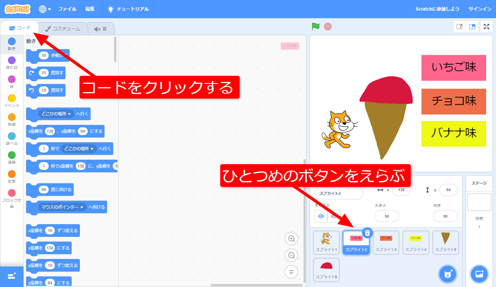Open the choose a sprite button
496x287 pixels.
click(x=448, y=274)
